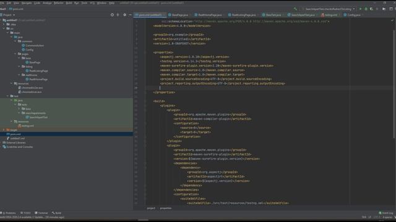Click the 'properties' breadcrumb

click(x=166, y=208)
